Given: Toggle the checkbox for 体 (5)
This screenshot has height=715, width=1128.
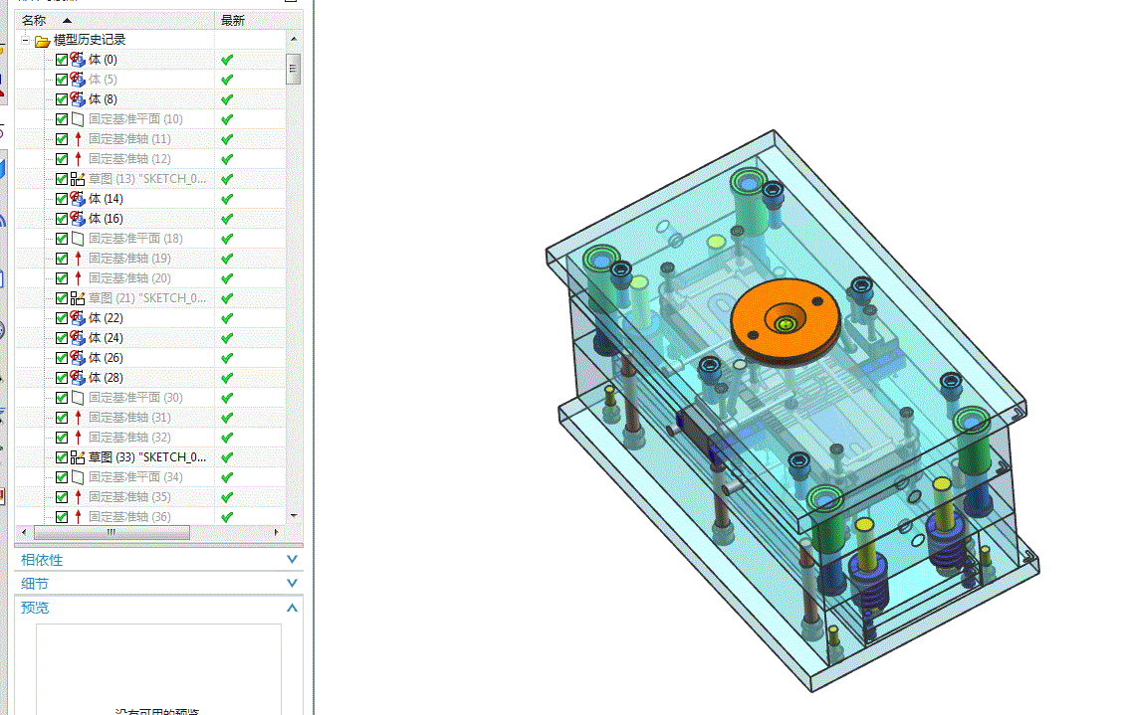Looking at the screenshot, I should coord(62,80).
